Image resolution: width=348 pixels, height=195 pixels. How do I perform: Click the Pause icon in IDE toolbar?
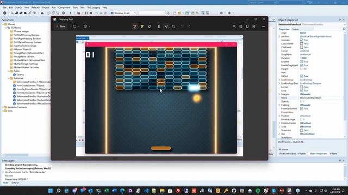86,13
